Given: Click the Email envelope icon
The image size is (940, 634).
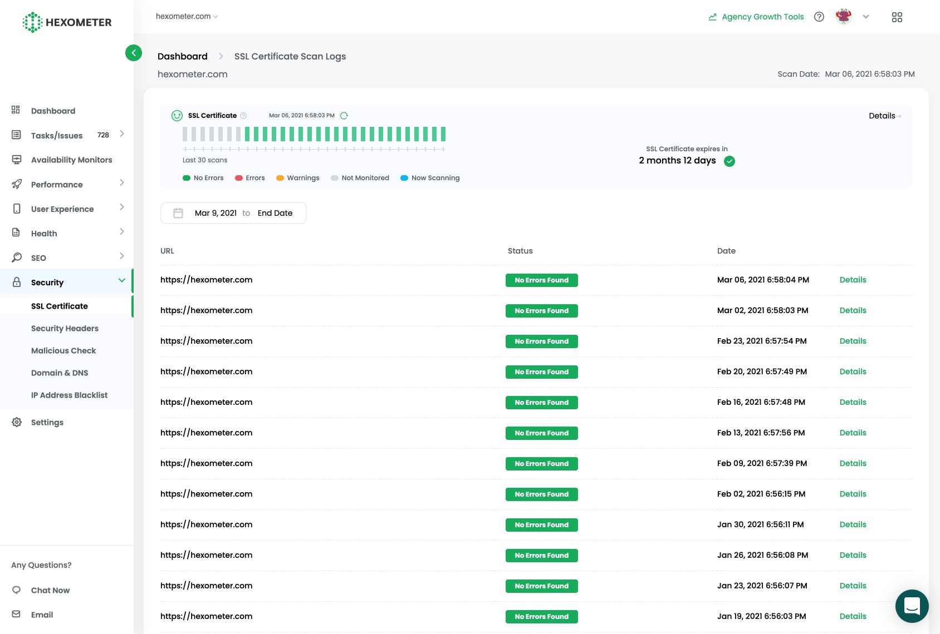Looking at the screenshot, I should tap(16, 614).
